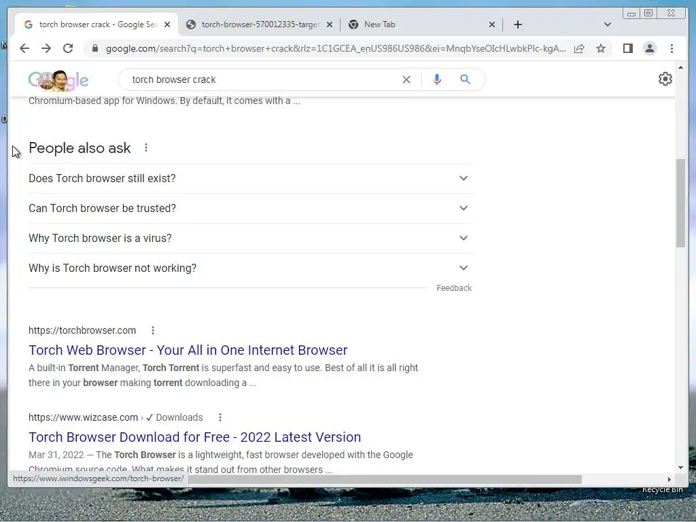Submit search with magnifier icon

pyautogui.click(x=465, y=80)
